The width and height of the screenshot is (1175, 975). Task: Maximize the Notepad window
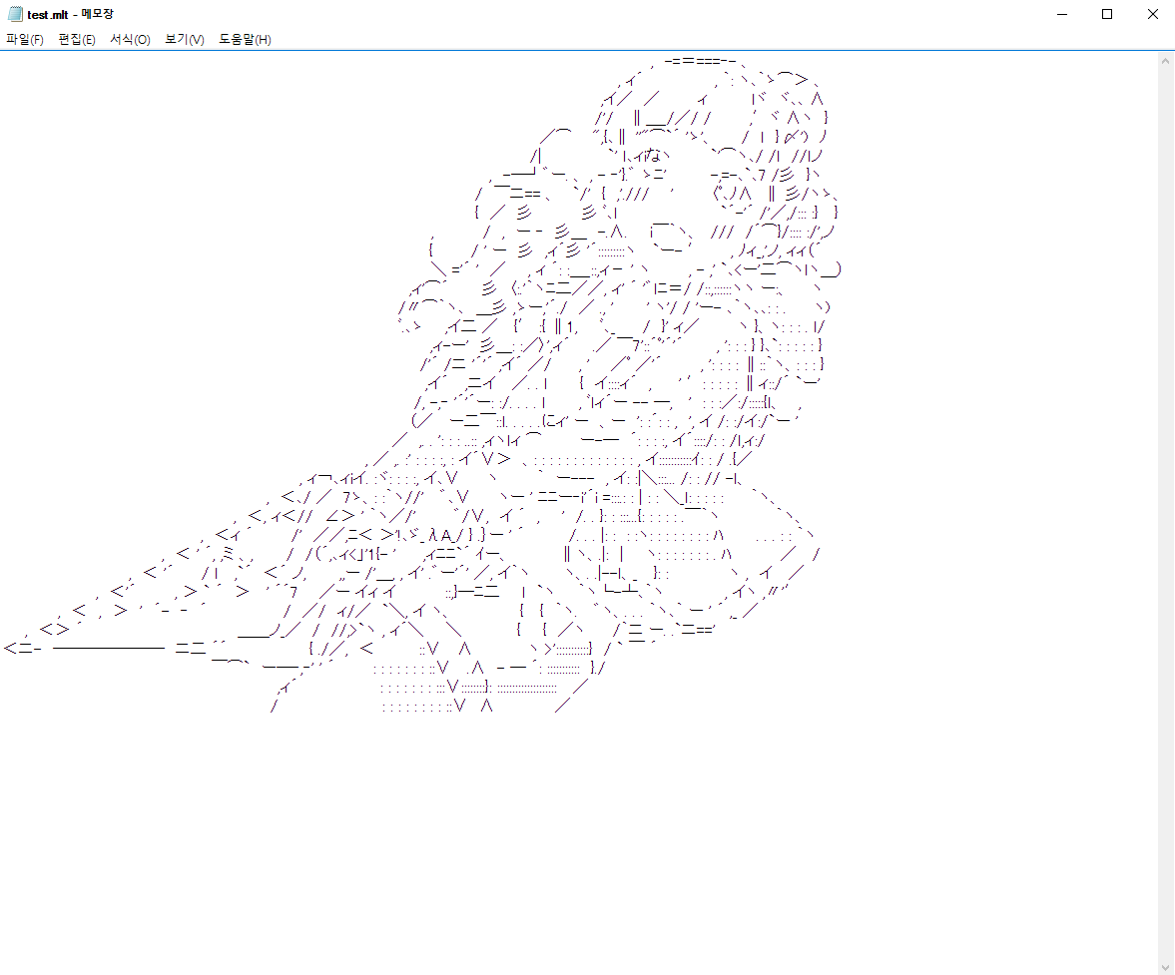pos(1106,14)
